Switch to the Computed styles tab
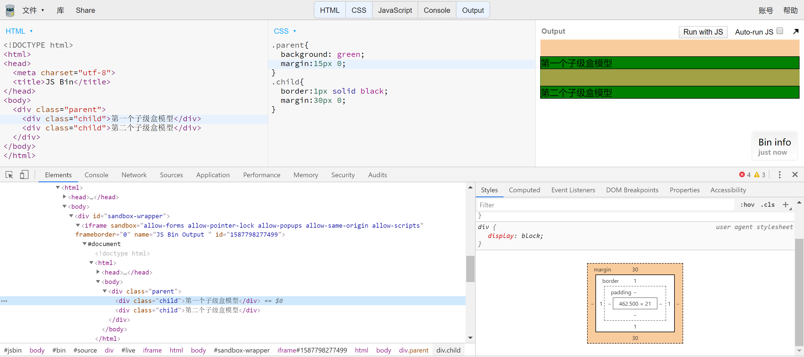Image resolution: width=804 pixels, height=357 pixels. 524,190
